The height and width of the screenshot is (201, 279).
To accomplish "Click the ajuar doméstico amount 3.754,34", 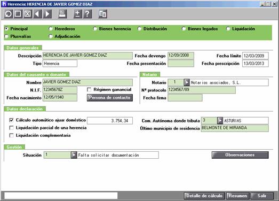I will [110, 121].
